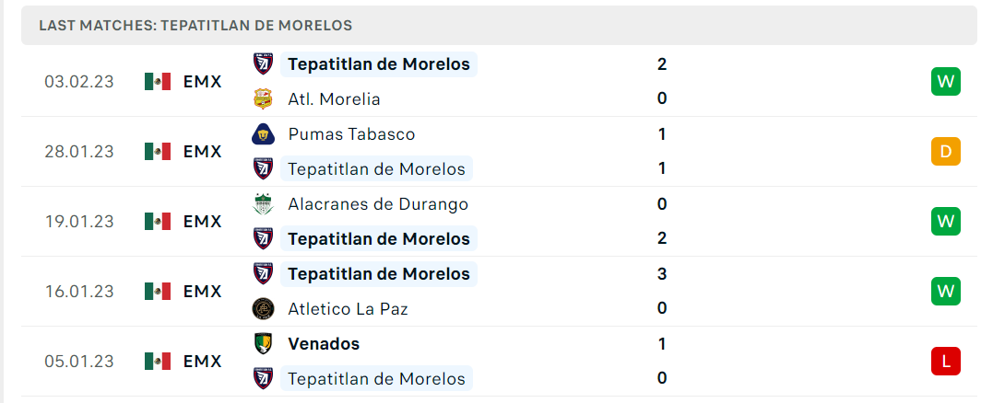Screen dimensions: 993x403
Task: Click the W badge for 16.01.23 match
Action: tap(945, 291)
